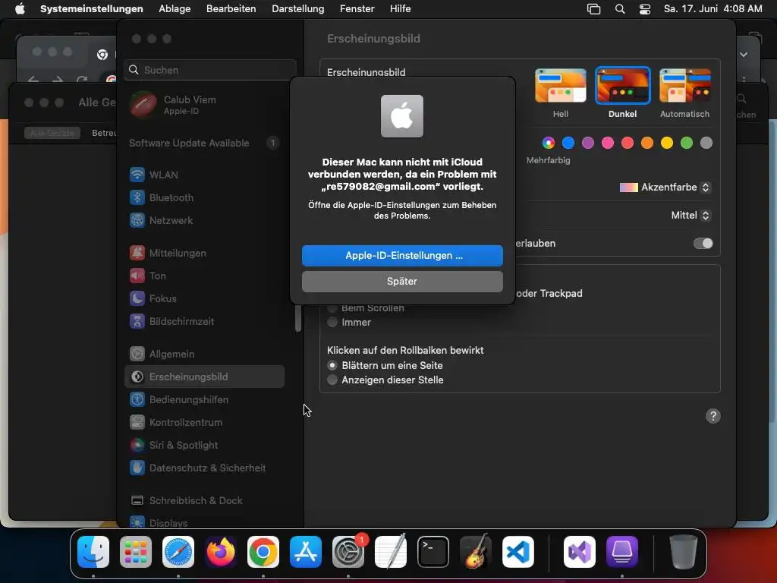Launch Firefox from the Dock

point(221,552)
